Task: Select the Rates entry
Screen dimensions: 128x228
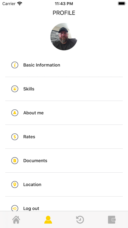Action: (64, 137)
